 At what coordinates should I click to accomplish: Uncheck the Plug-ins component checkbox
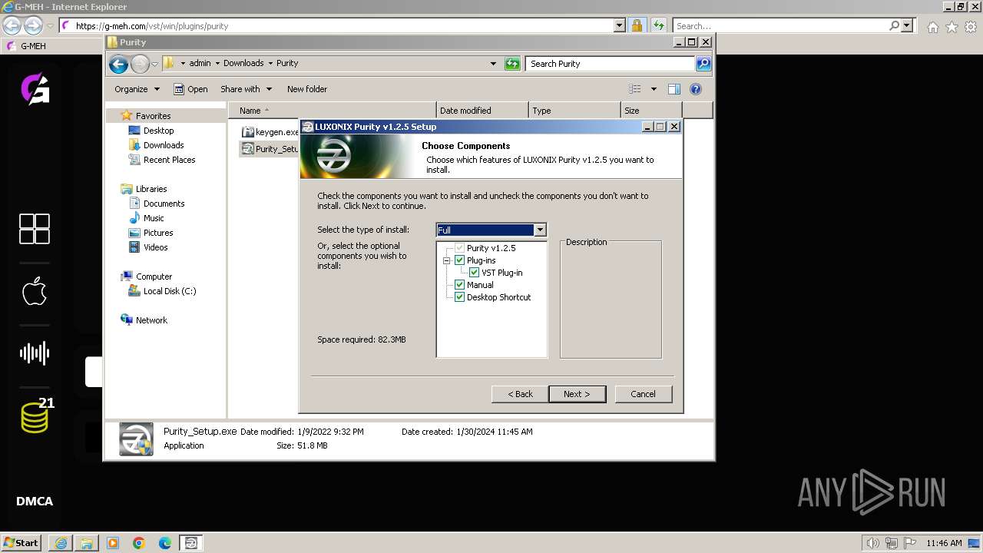(x=460, y=260)
